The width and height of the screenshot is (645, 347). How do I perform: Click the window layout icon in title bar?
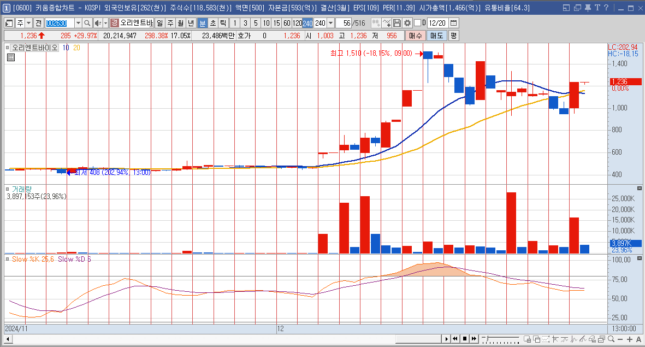[566, 8]
